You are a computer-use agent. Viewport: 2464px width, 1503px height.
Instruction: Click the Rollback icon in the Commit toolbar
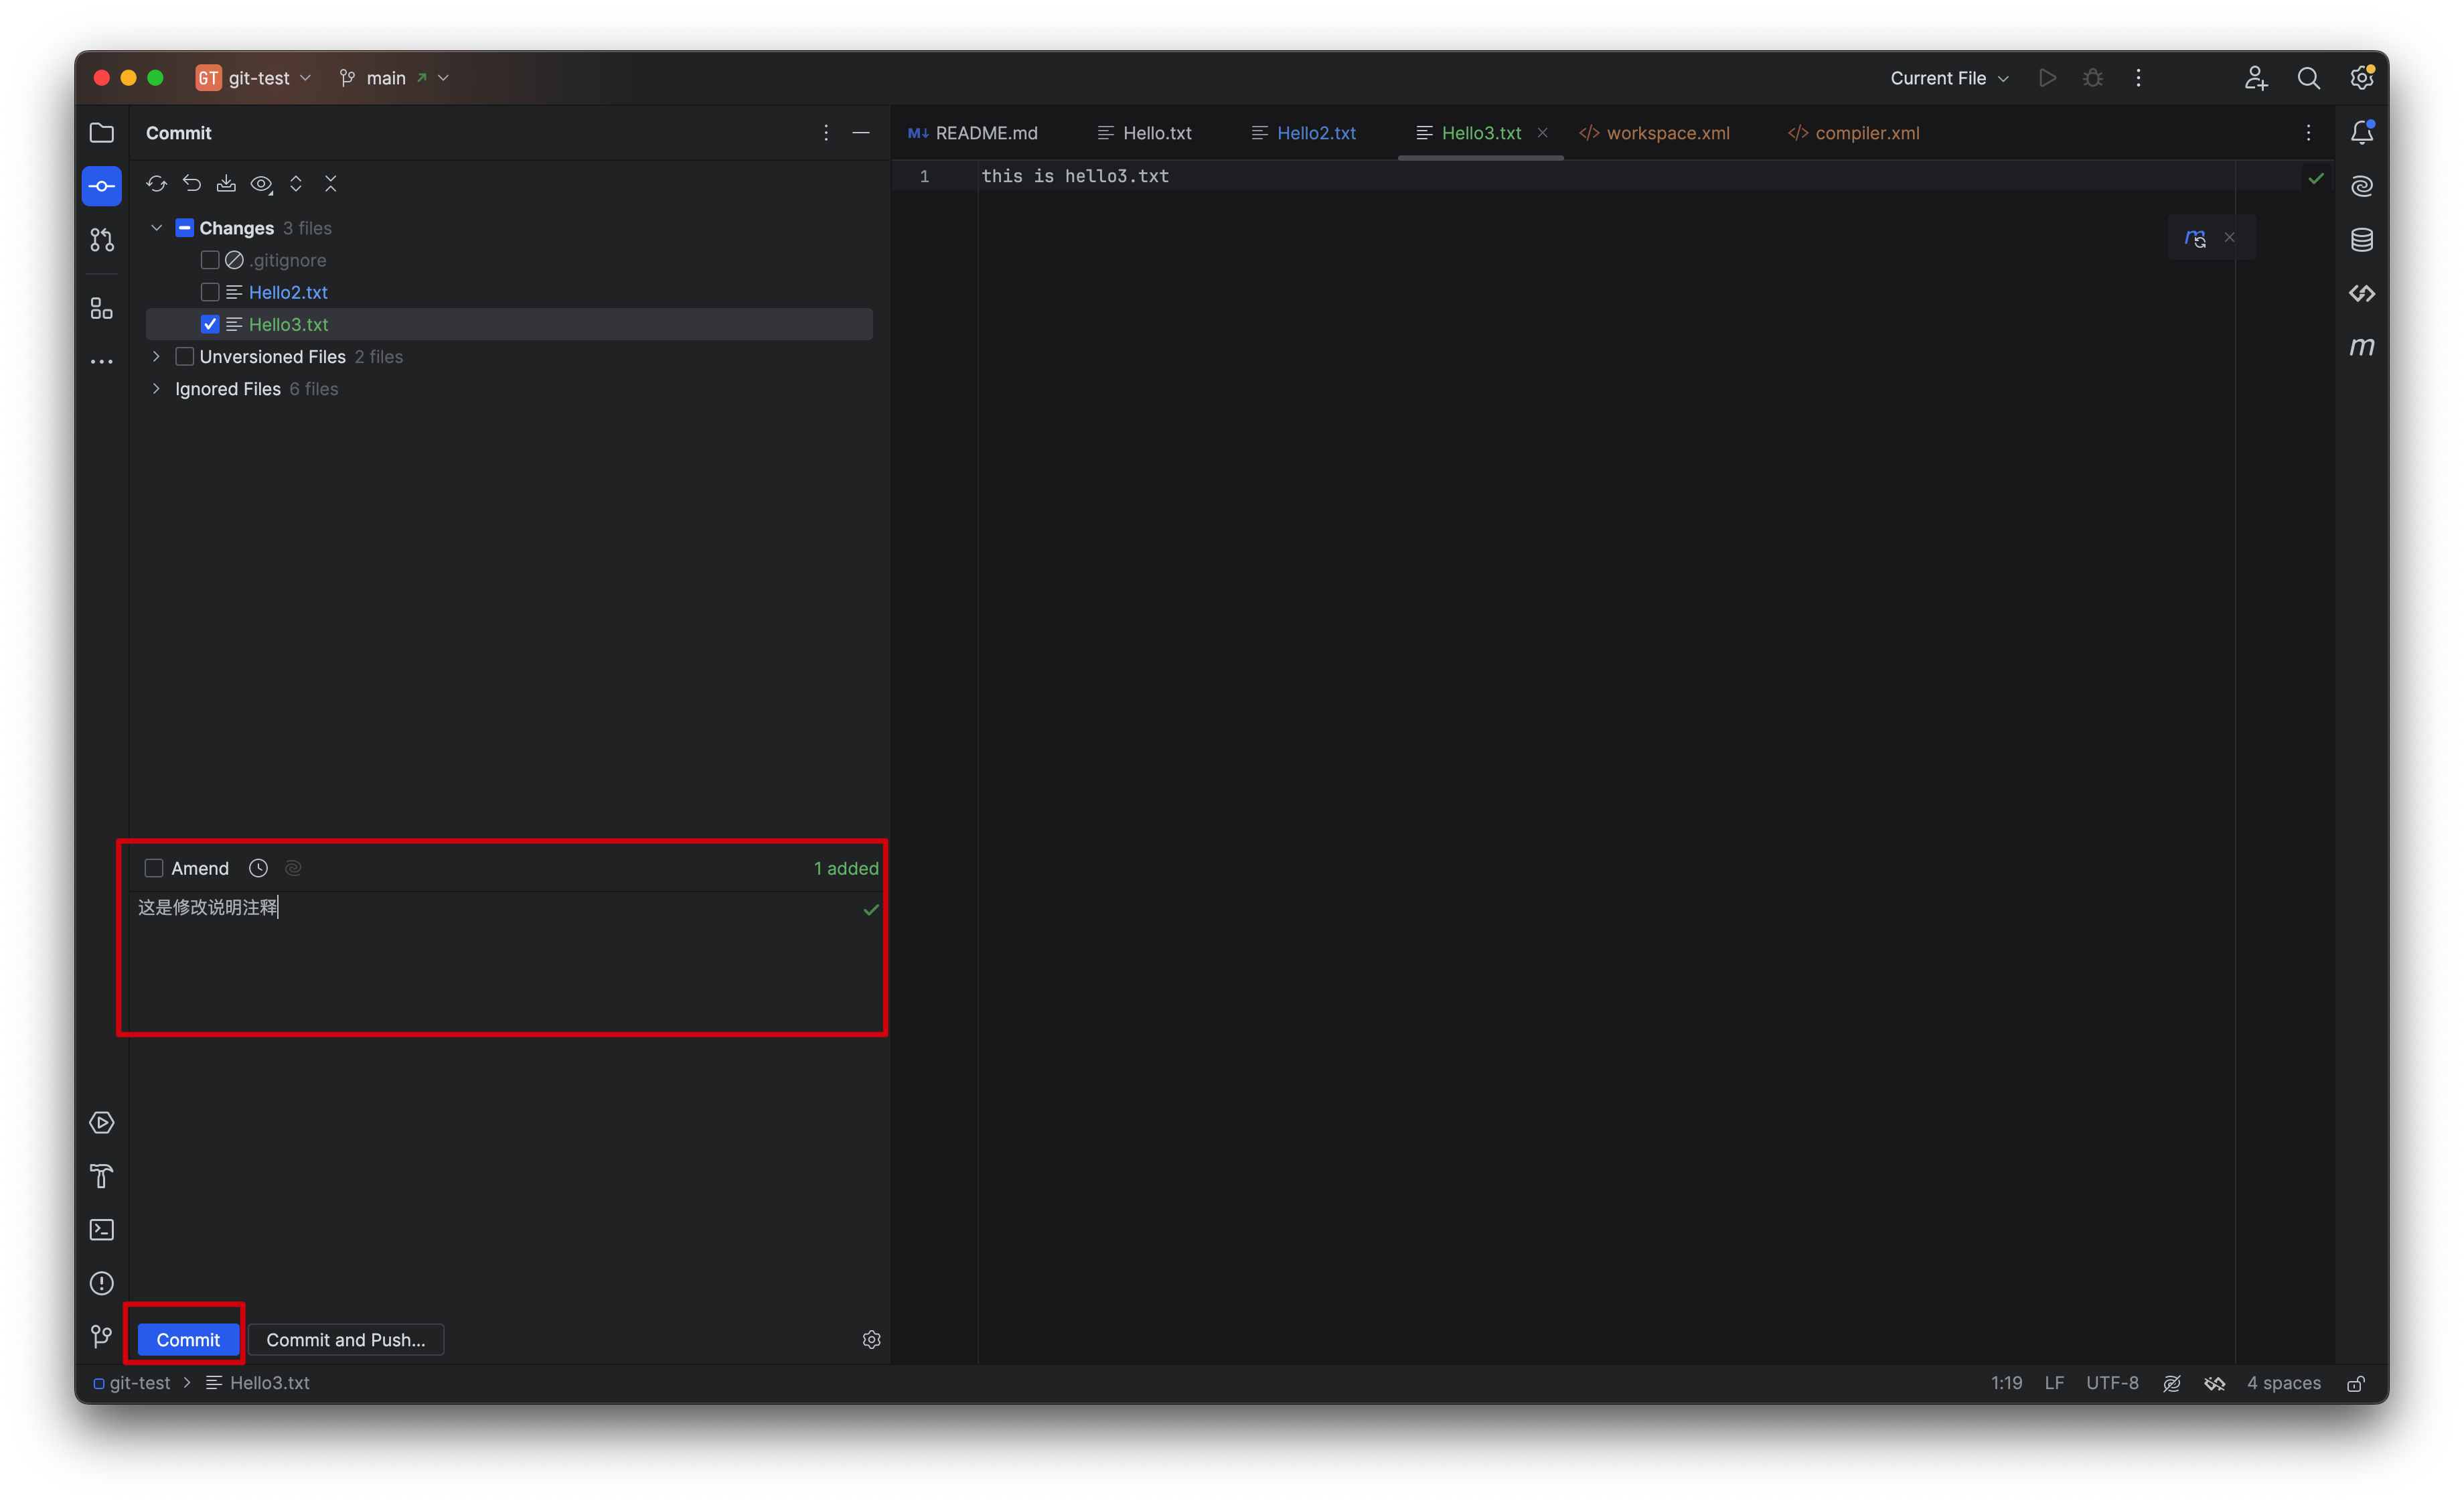pos(191,183)
